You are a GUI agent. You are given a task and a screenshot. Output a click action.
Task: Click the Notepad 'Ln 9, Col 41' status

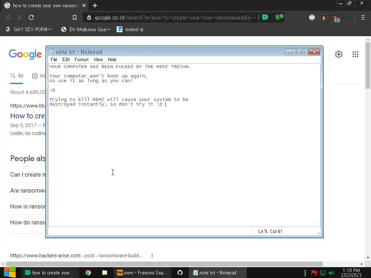pos(270,231)
